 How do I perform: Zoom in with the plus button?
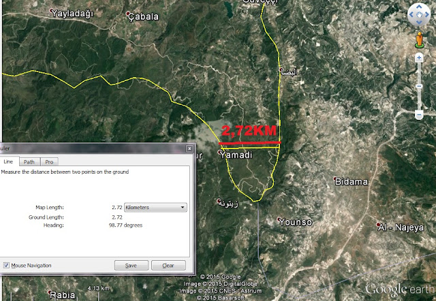pos(419,58)
